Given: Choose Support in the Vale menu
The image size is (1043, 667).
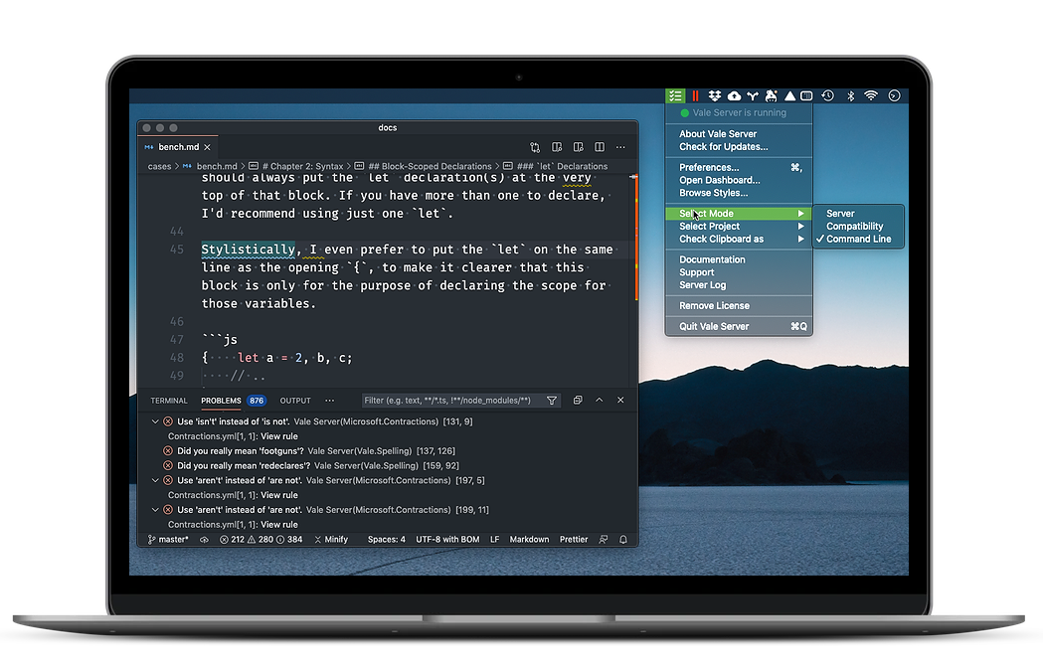Looking at the screenshot, I should pyautogui.click(x=739, y=272).
